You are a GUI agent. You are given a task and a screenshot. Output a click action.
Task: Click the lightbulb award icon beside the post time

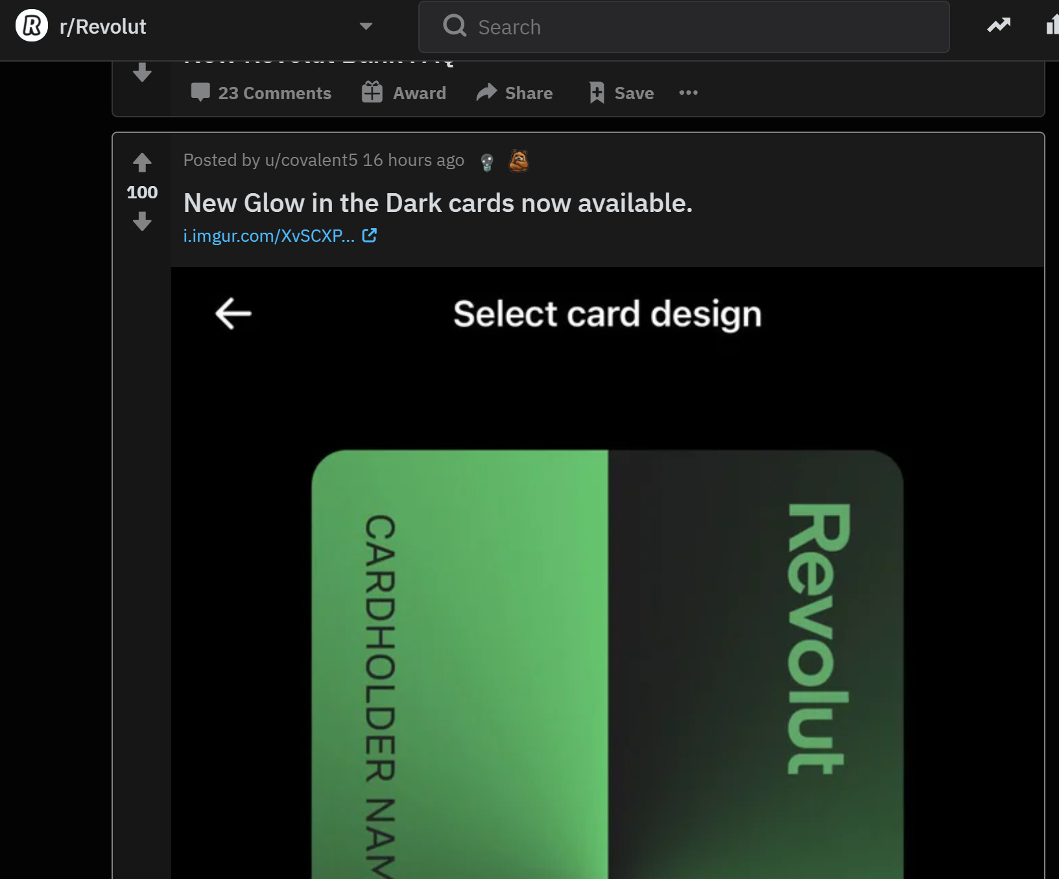487,162
